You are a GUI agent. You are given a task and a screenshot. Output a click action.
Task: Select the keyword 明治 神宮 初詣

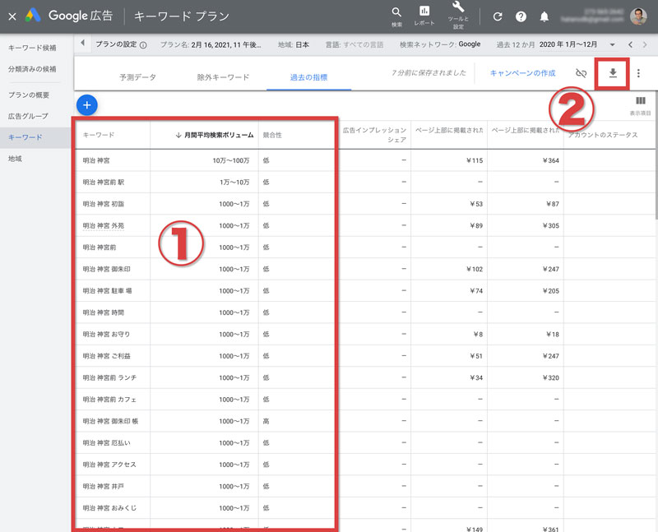point(104,204)
